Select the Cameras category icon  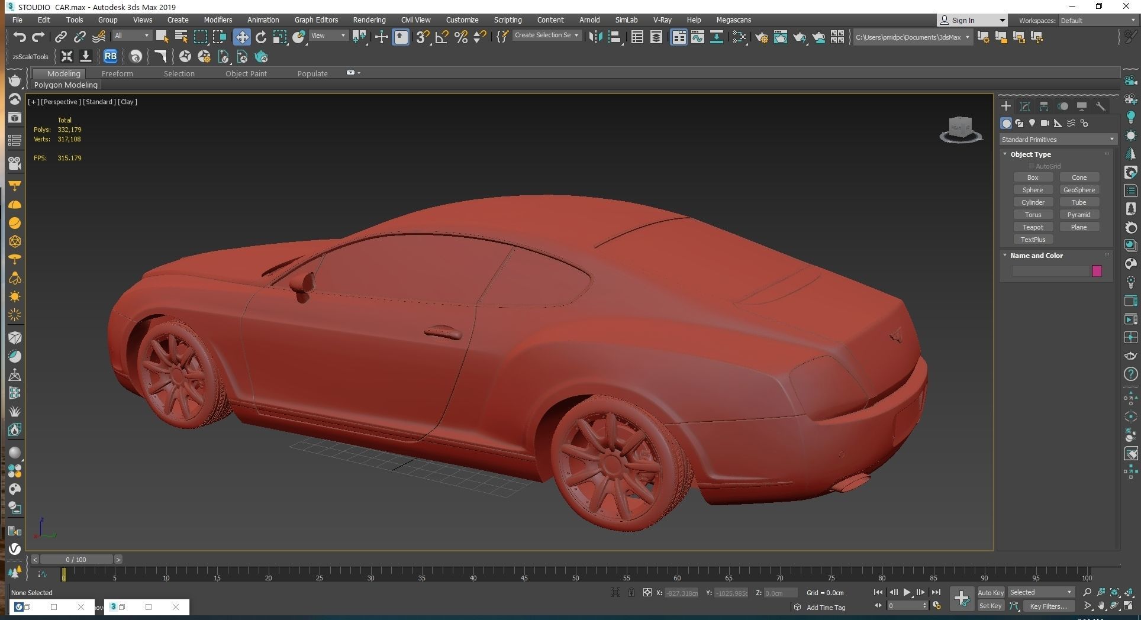pos(1045,123)
